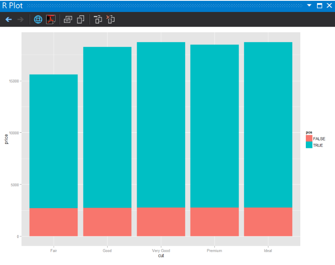335x265 pixels.
Task: Maximize the R Plot window
Action: tap(319, 6)
